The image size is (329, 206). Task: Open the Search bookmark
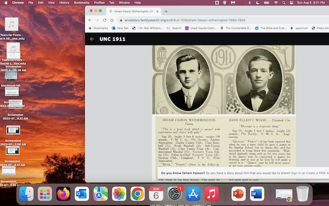[174, 28]
